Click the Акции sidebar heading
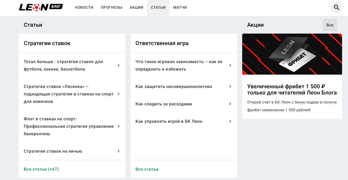 (255, 25)
